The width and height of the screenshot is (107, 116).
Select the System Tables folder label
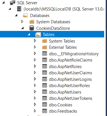tap(62, 41)
